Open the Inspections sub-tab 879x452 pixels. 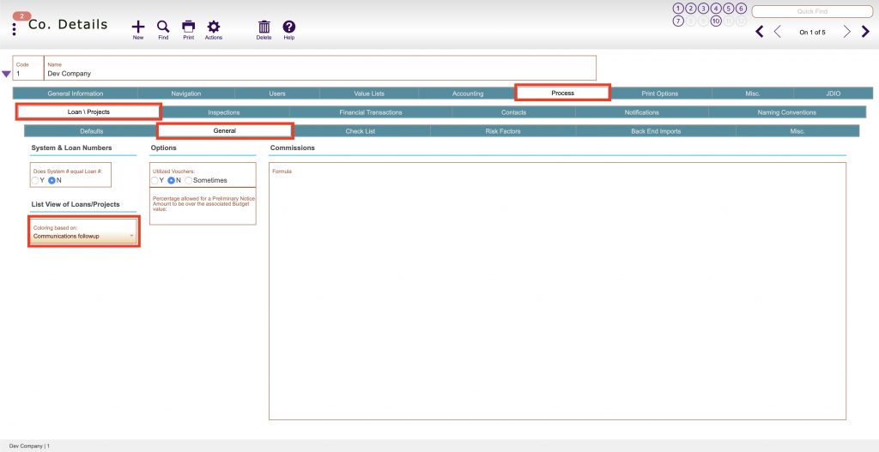224,112
